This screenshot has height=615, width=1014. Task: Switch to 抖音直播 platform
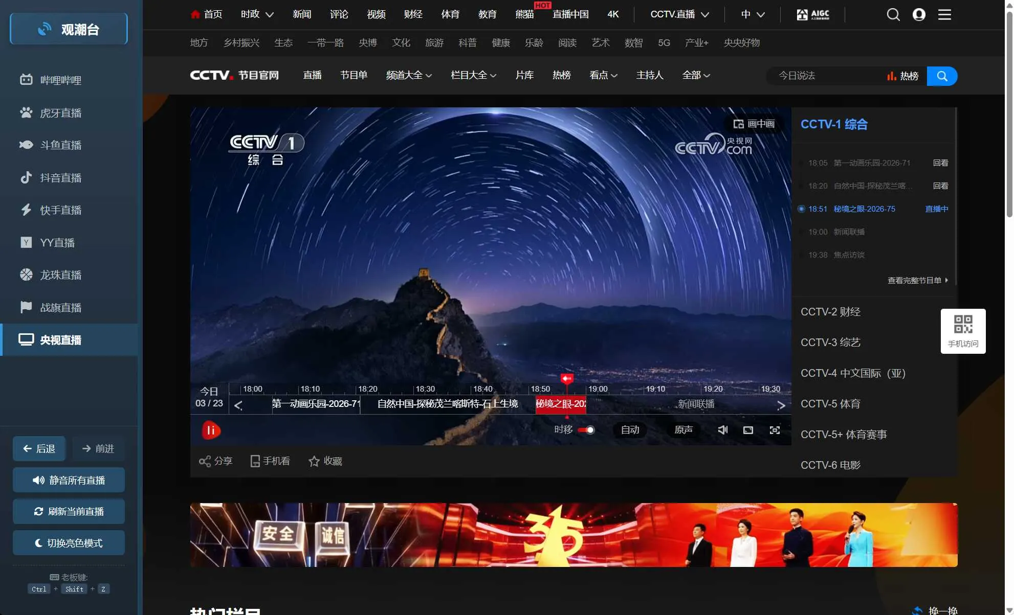click(x=61, y=178)
